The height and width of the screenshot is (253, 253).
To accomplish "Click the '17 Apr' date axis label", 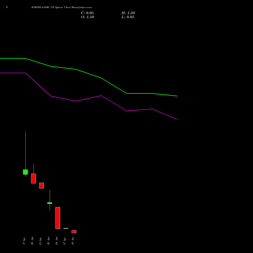I will 24,241.
